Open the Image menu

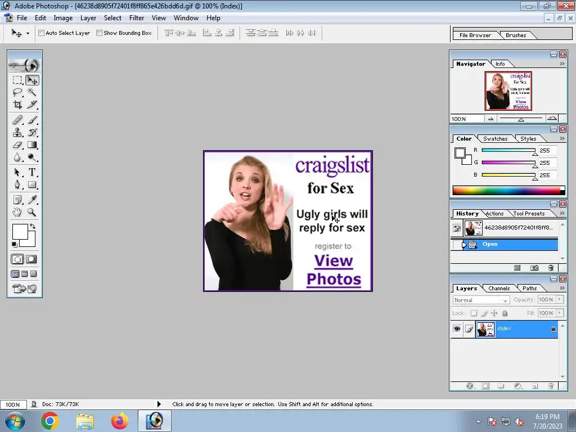63,18
